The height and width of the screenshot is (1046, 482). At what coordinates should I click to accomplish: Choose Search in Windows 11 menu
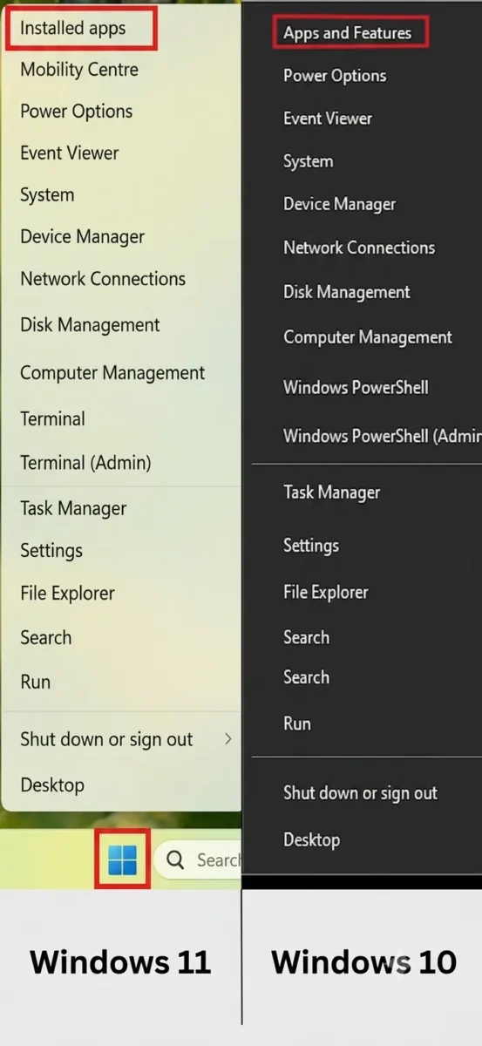(46, 637)
